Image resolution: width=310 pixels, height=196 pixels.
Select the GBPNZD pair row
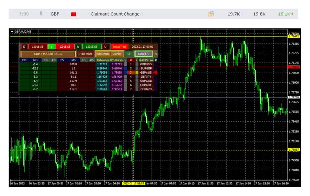146,89
